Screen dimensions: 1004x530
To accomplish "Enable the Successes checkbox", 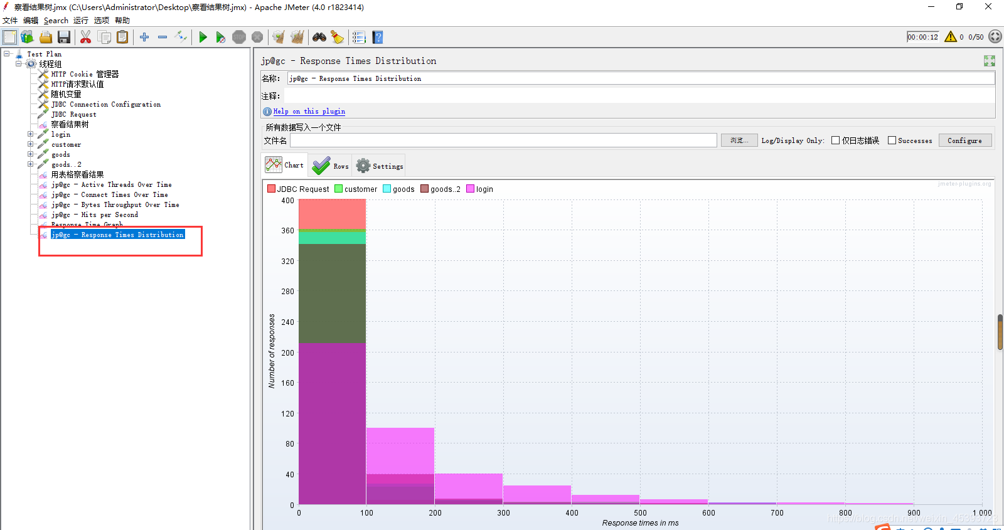I will tap(892, 140).
